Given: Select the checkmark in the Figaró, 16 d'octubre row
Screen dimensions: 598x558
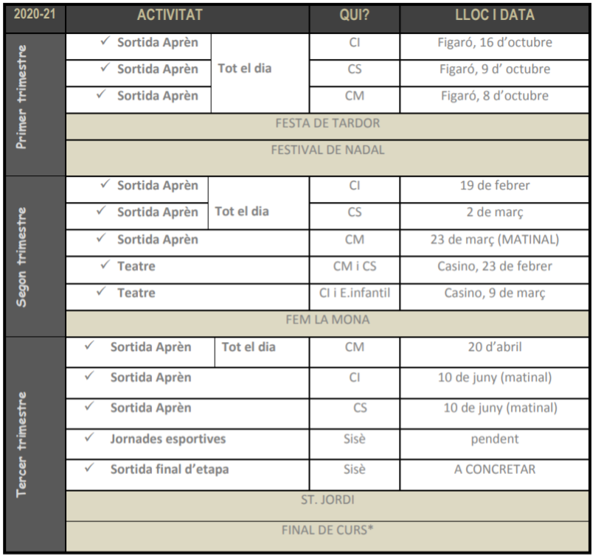Looking at the screenshot, I should [x=105, y=41].
